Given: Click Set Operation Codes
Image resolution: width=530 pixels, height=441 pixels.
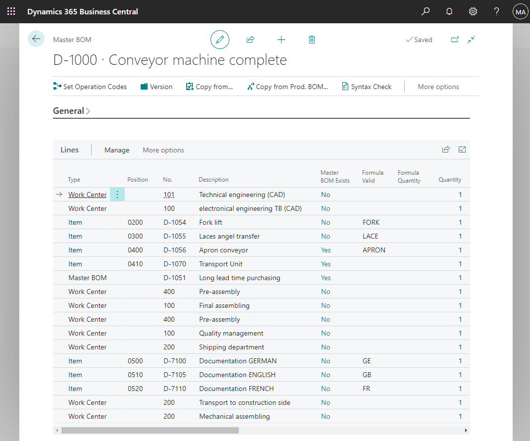Looking at the screenshot, I should tap(90, 87).
